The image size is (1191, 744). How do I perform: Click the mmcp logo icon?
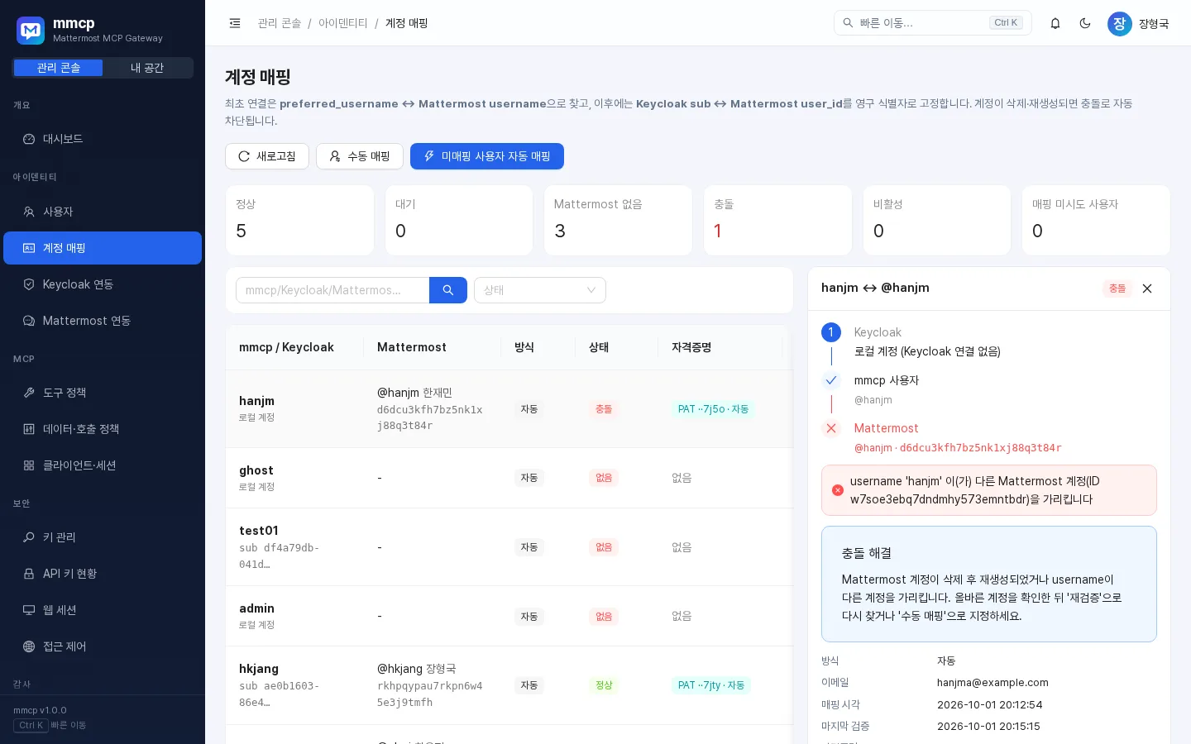[31, 31]
